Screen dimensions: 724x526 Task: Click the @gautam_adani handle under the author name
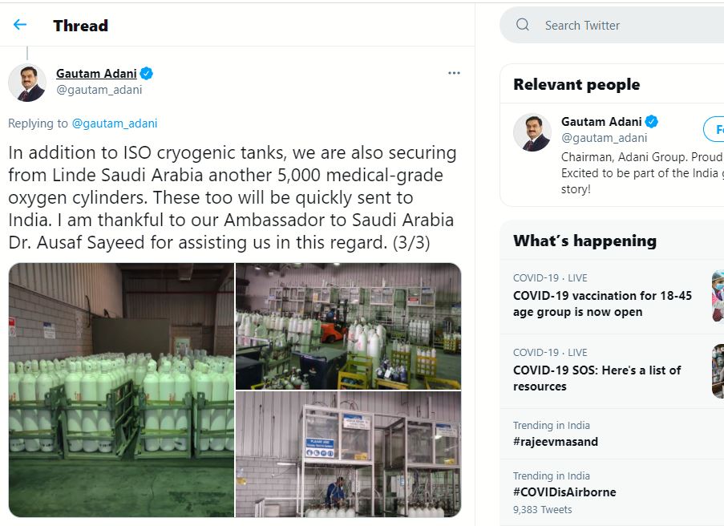[x=99, y=90]
